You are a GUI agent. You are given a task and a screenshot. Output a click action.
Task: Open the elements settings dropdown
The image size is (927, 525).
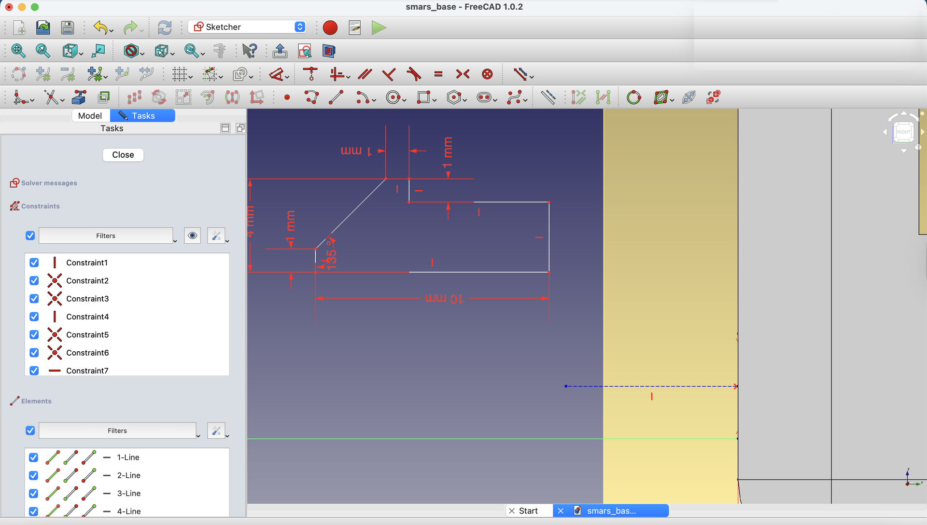(x=227, y=436)
